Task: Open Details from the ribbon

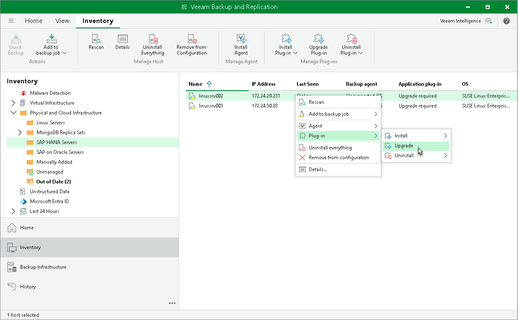Action: tap(122, 42)
